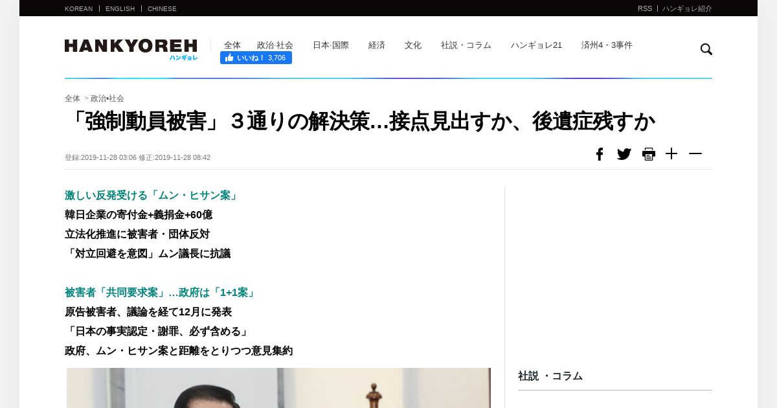Open the 文化 menu item
The height and width of the screenshot is (408, 777).
pyautogui.click(x=413, y=45)
